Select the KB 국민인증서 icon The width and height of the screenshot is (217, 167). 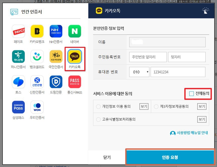coord(56,56)
